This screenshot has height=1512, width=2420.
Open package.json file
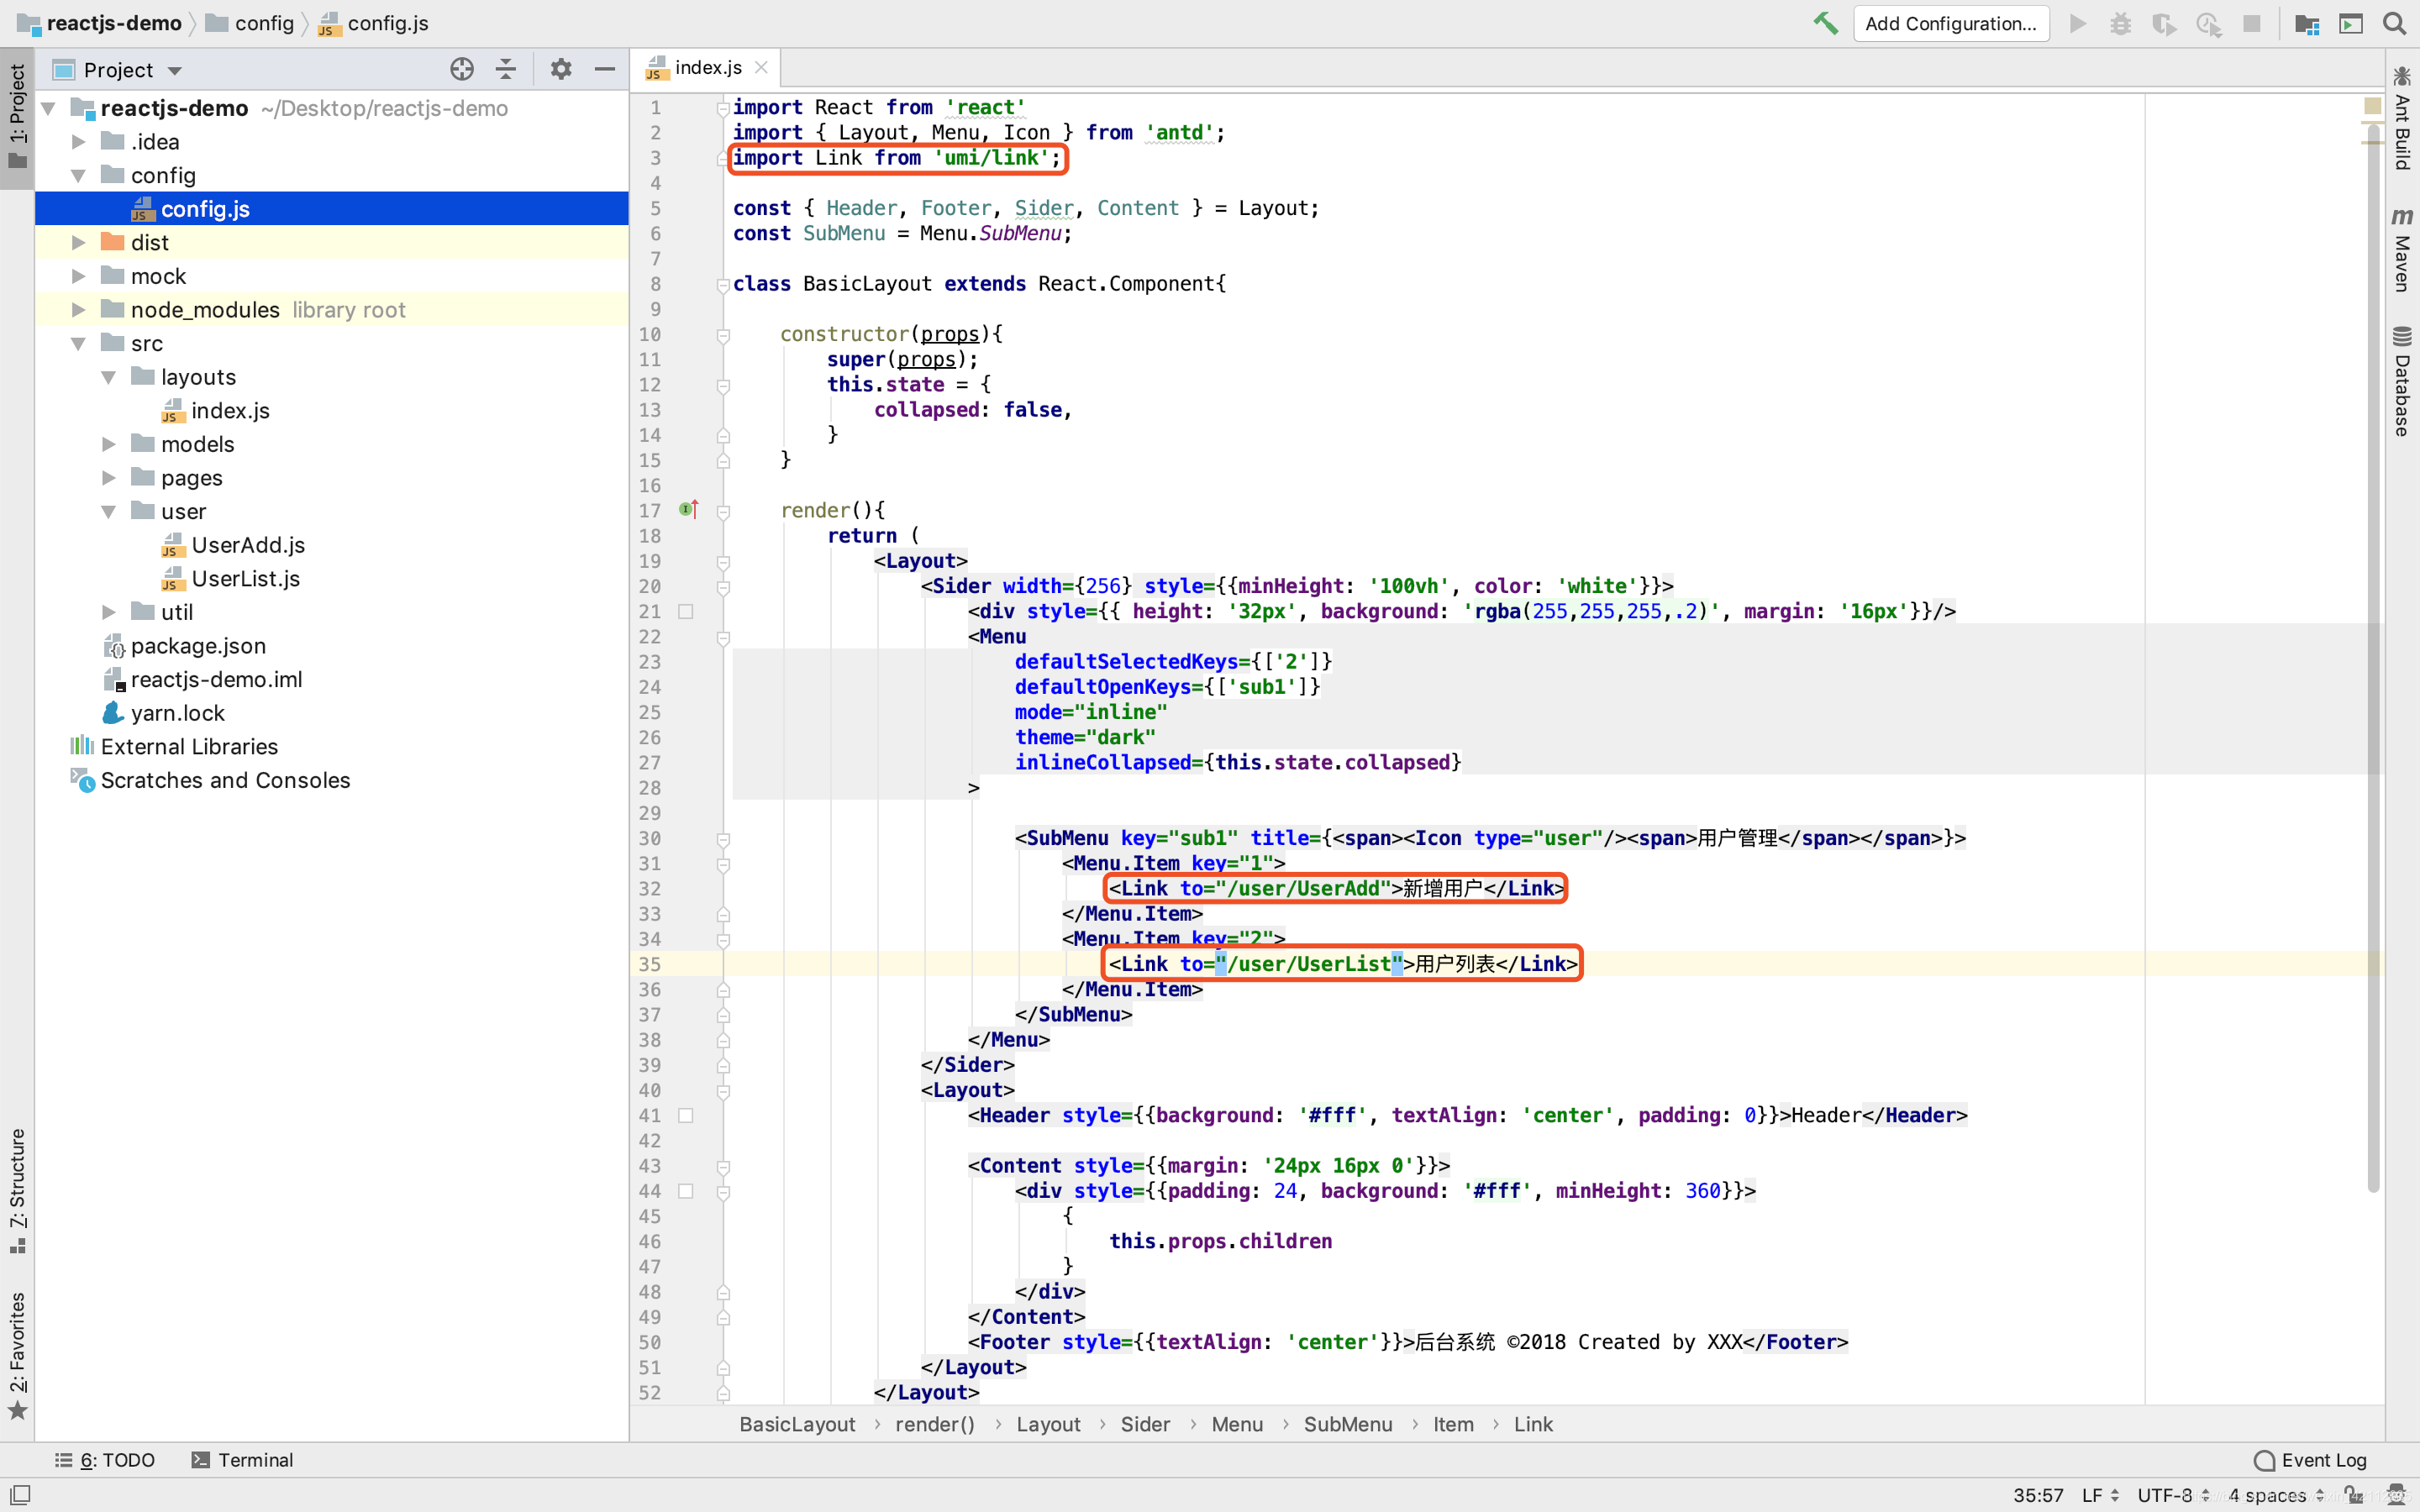pos(198,646)
